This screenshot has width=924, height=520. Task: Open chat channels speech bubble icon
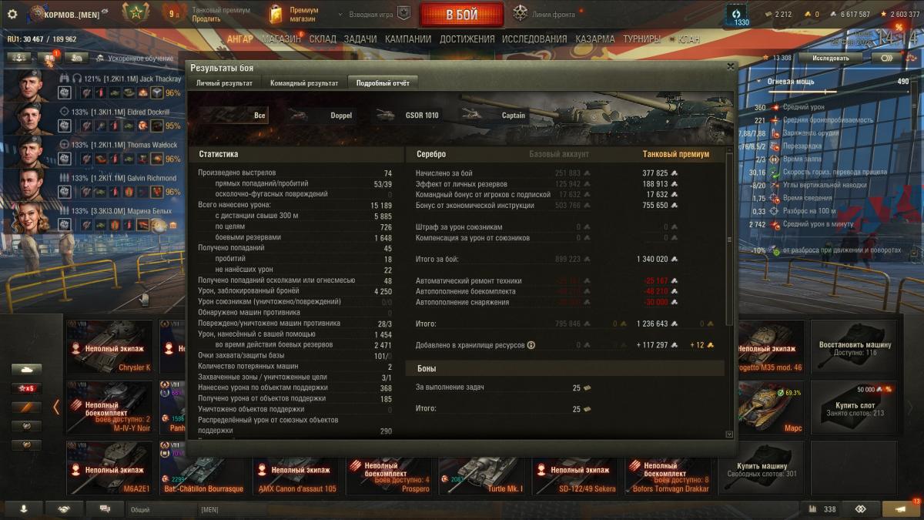click(105, 508)
